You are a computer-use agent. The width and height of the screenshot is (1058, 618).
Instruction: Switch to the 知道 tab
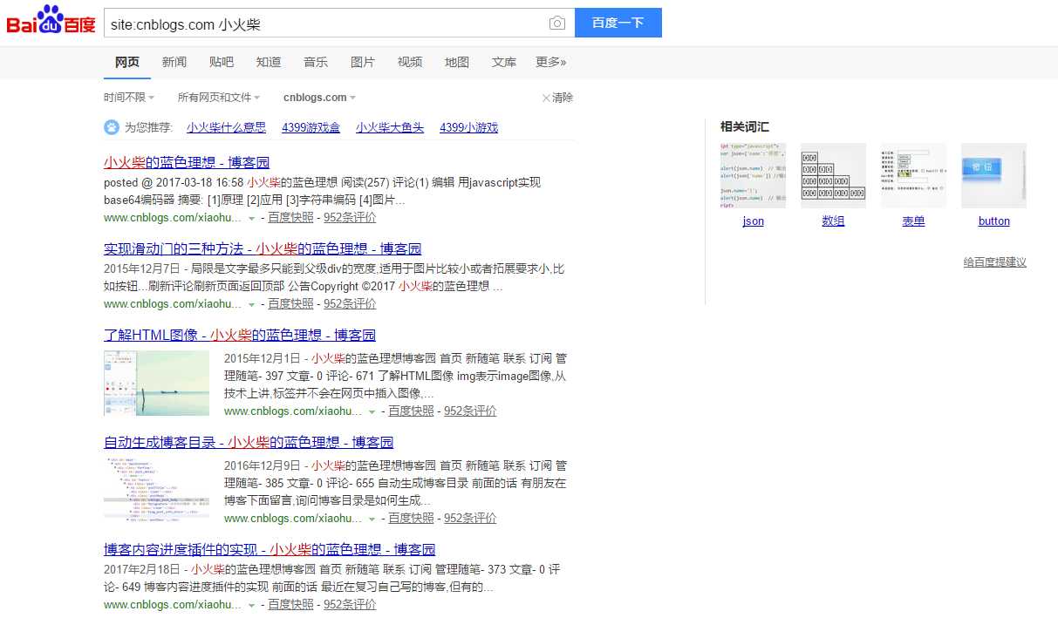pos(269,62)
